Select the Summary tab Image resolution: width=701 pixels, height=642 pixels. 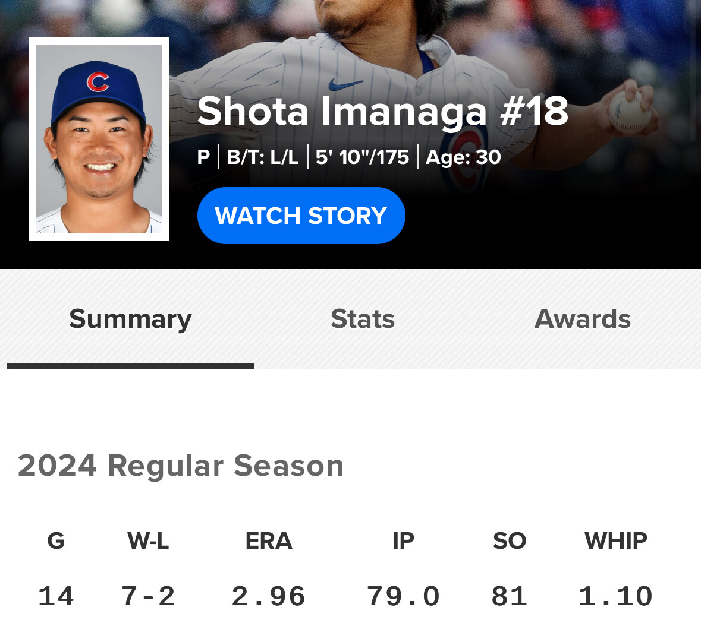pos(130,319)
